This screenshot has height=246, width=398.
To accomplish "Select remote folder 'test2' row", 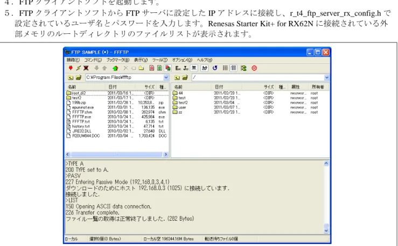I will click(250, 103).
